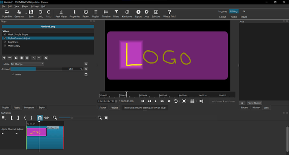Switch to the Project tab

pyautogui.click(x=114, y=108)
